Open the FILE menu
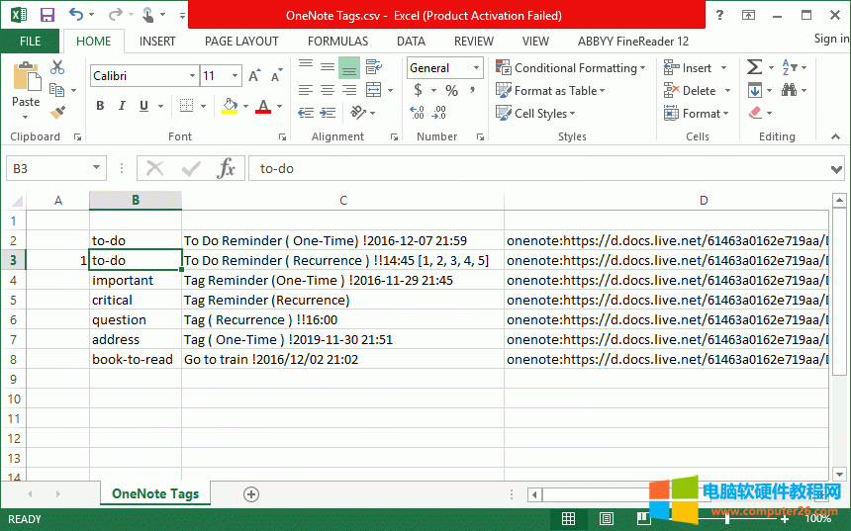 [x=30, y=42]
